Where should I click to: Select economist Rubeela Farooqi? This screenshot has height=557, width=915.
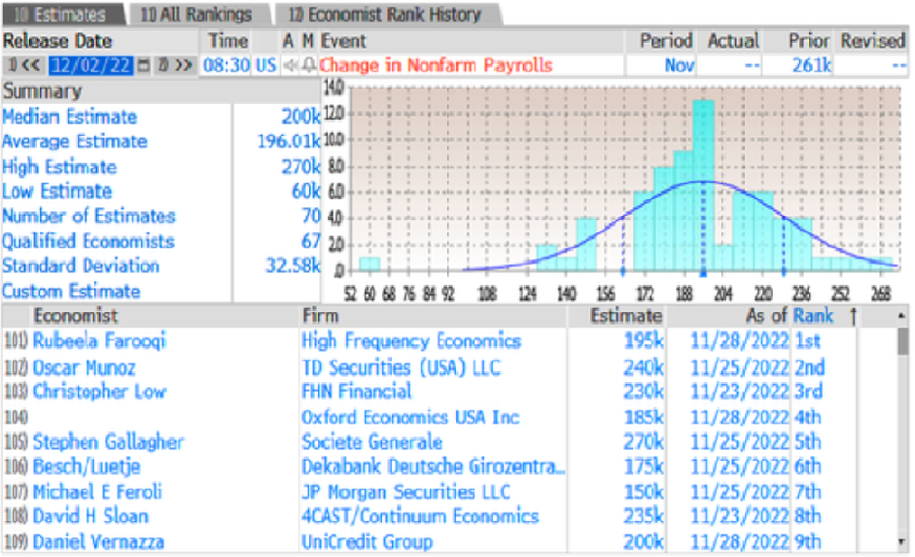[x=99, y=341]
